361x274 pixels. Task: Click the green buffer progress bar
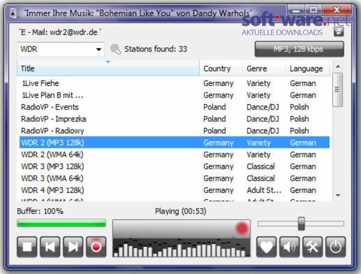click(61, 223)
